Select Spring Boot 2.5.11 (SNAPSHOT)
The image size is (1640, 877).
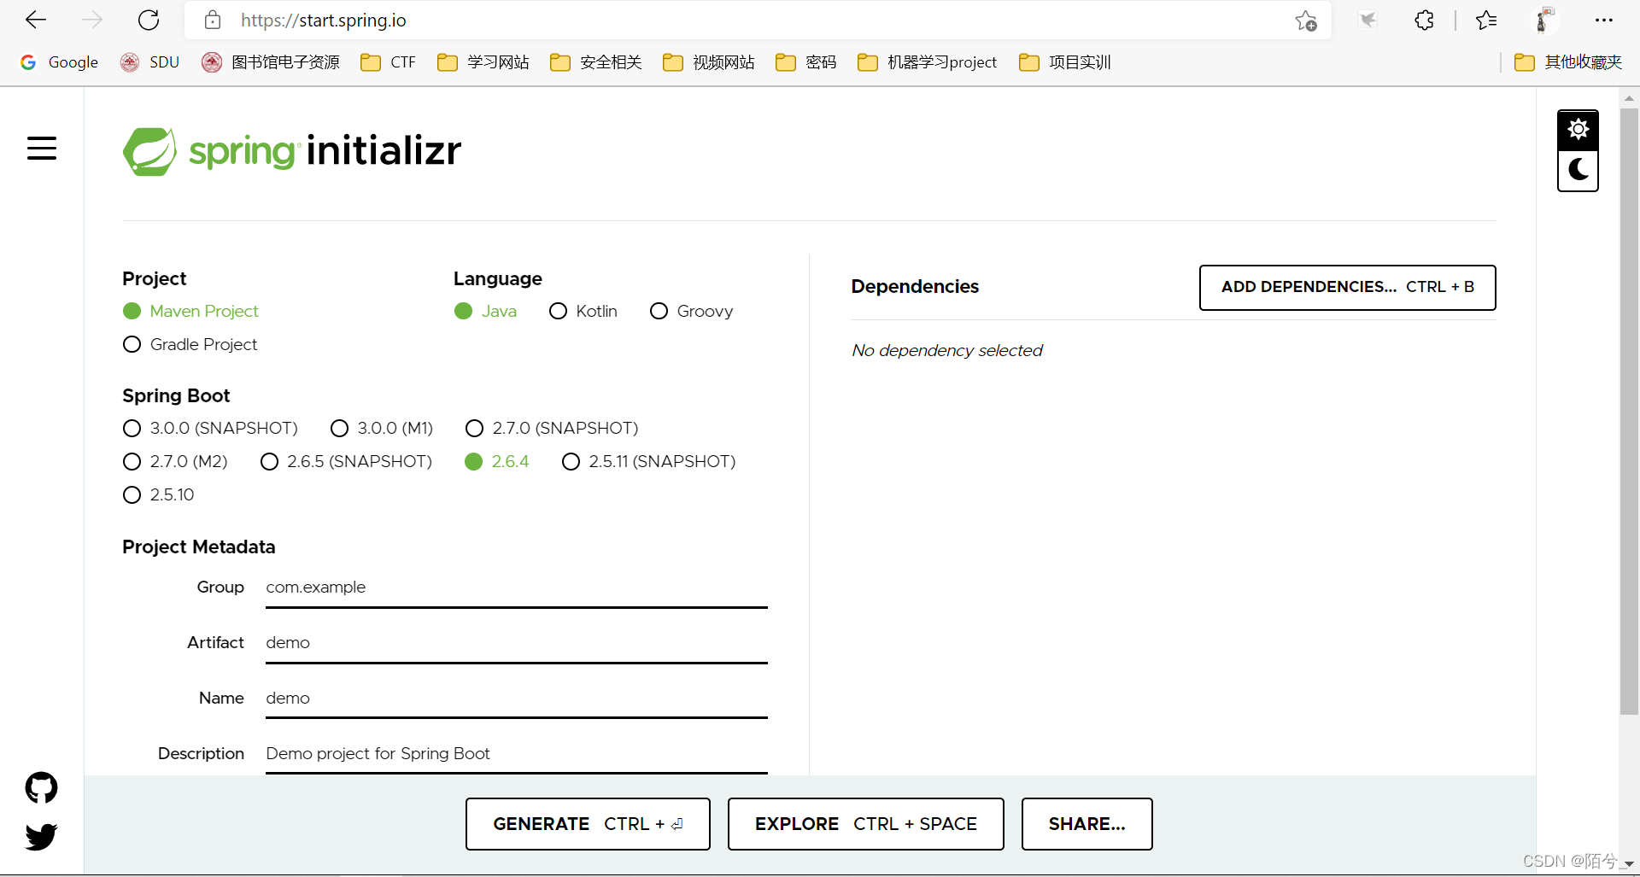649,461
